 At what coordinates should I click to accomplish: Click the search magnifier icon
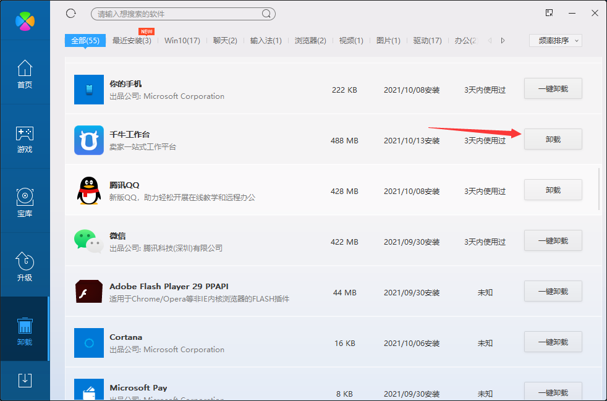click(266, 14)
